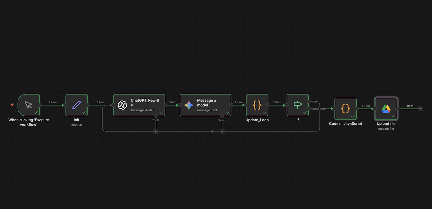Click the Tools diamond connector under ChatGPT_Rewrite

click(x=156, y=116)
